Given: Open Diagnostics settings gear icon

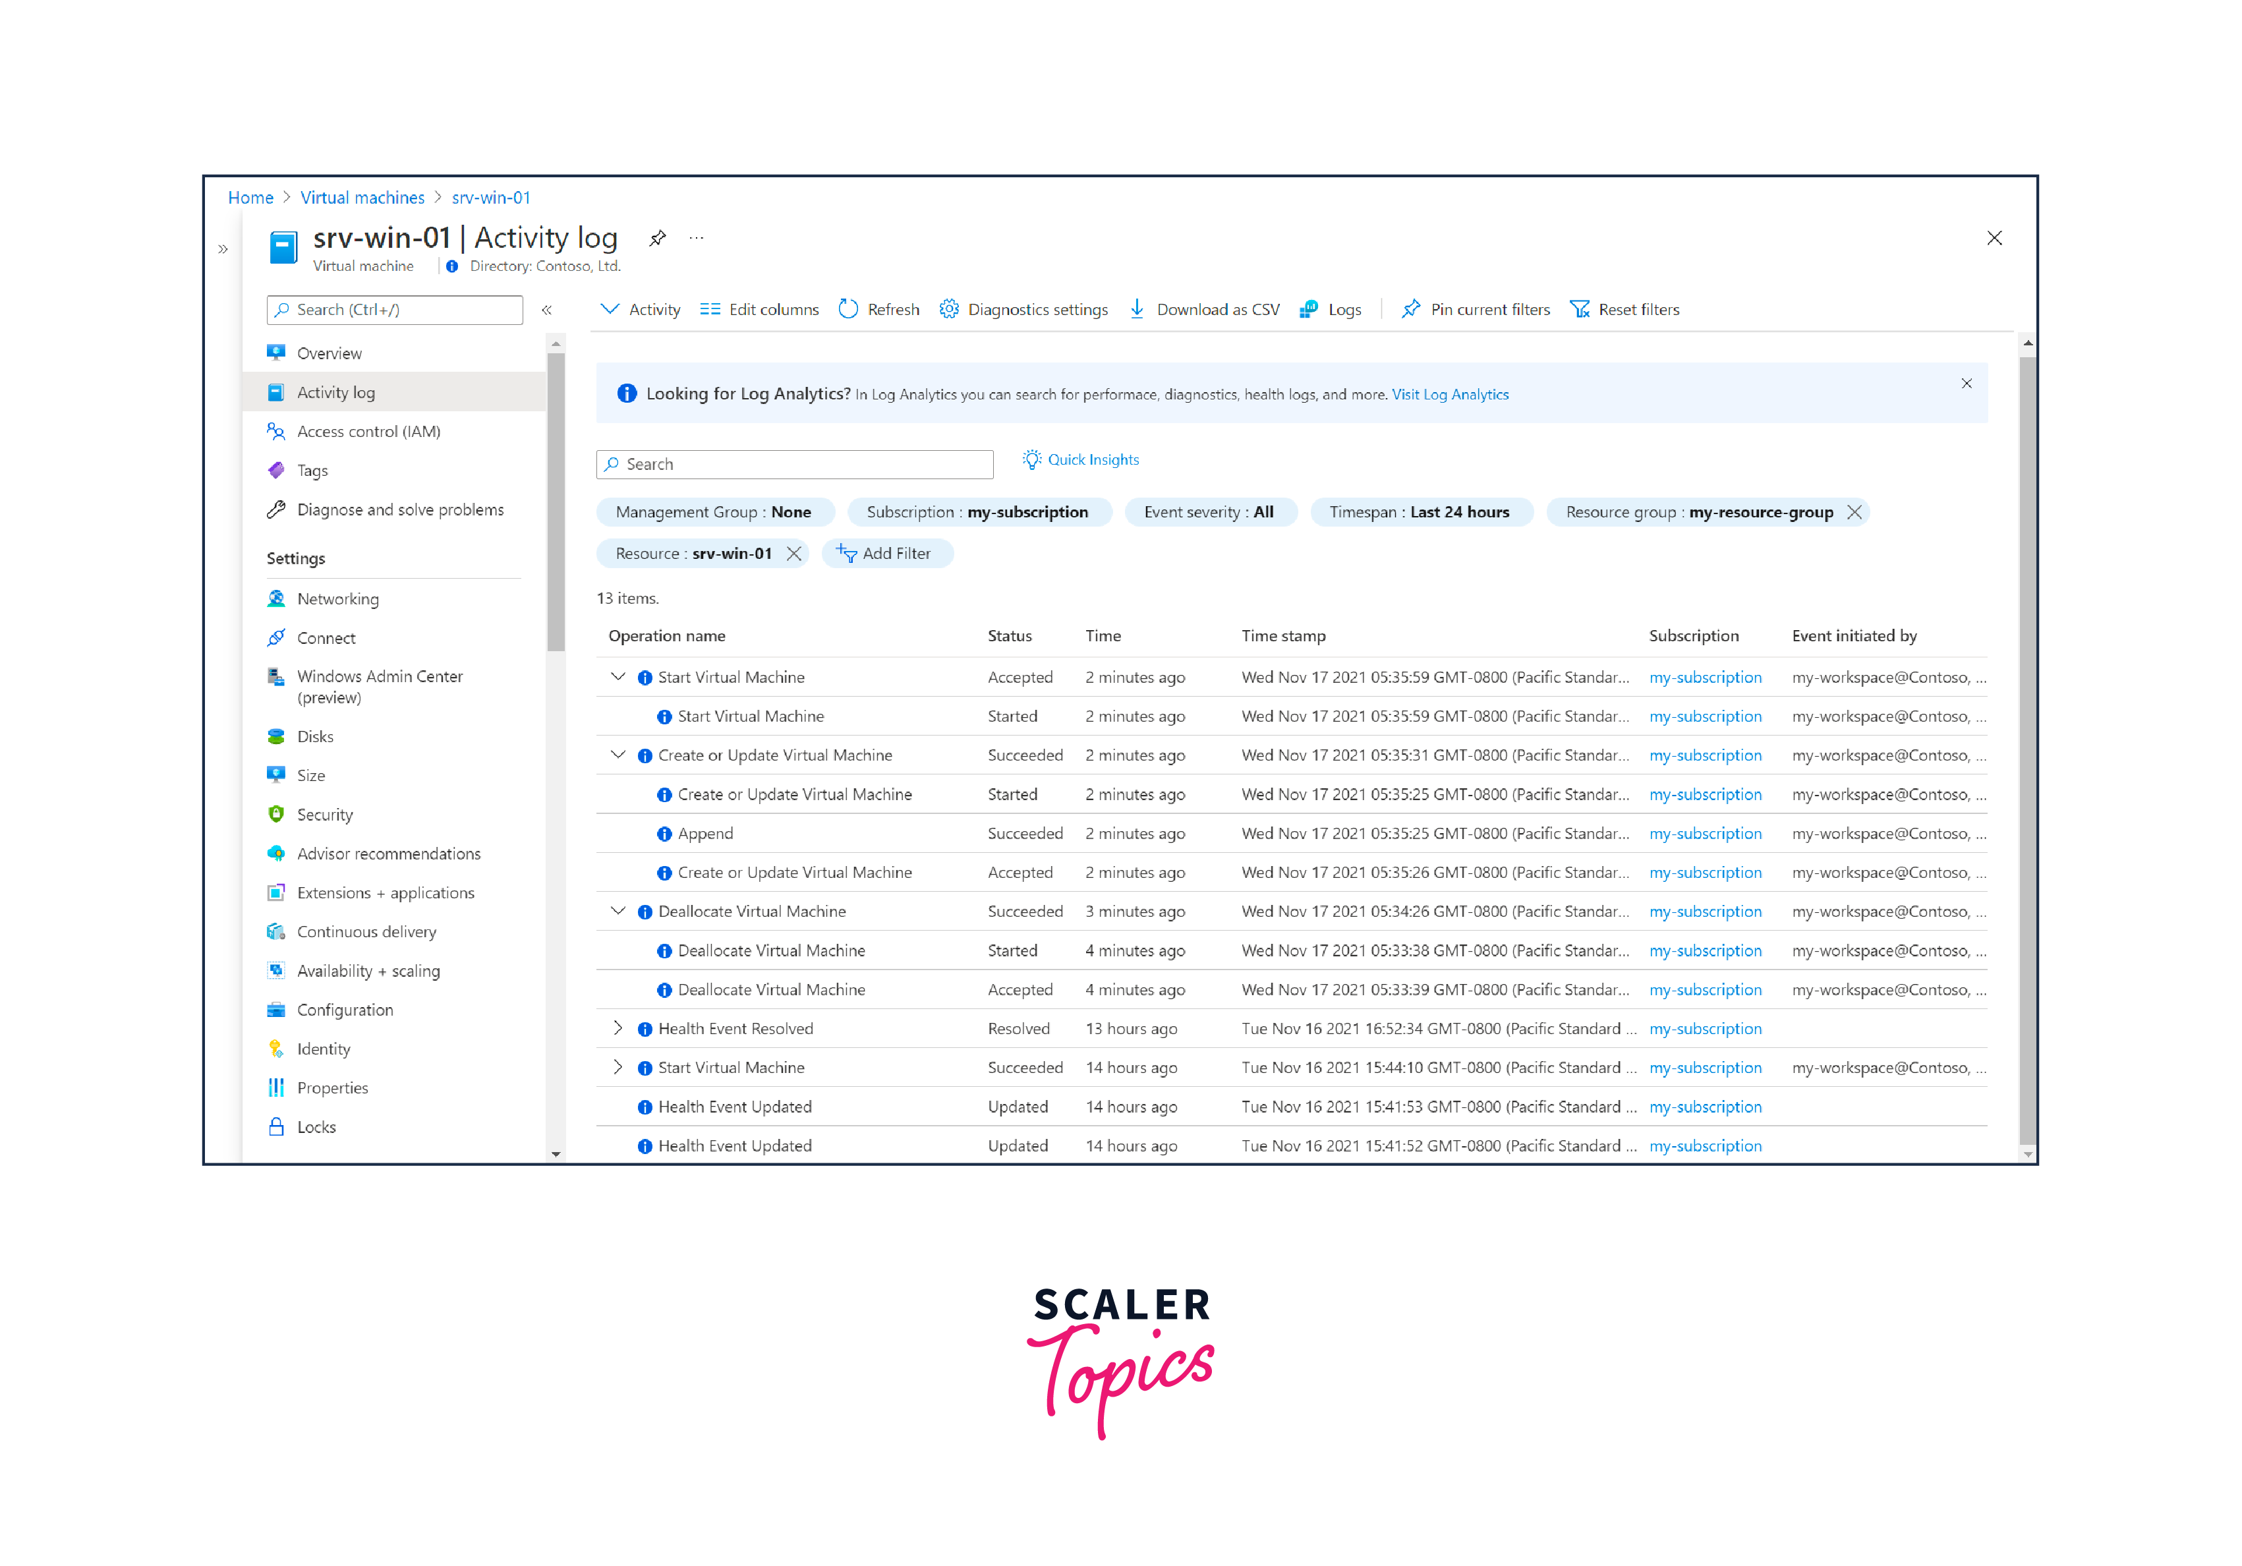Looking at the screenshot, I should 948,310.
